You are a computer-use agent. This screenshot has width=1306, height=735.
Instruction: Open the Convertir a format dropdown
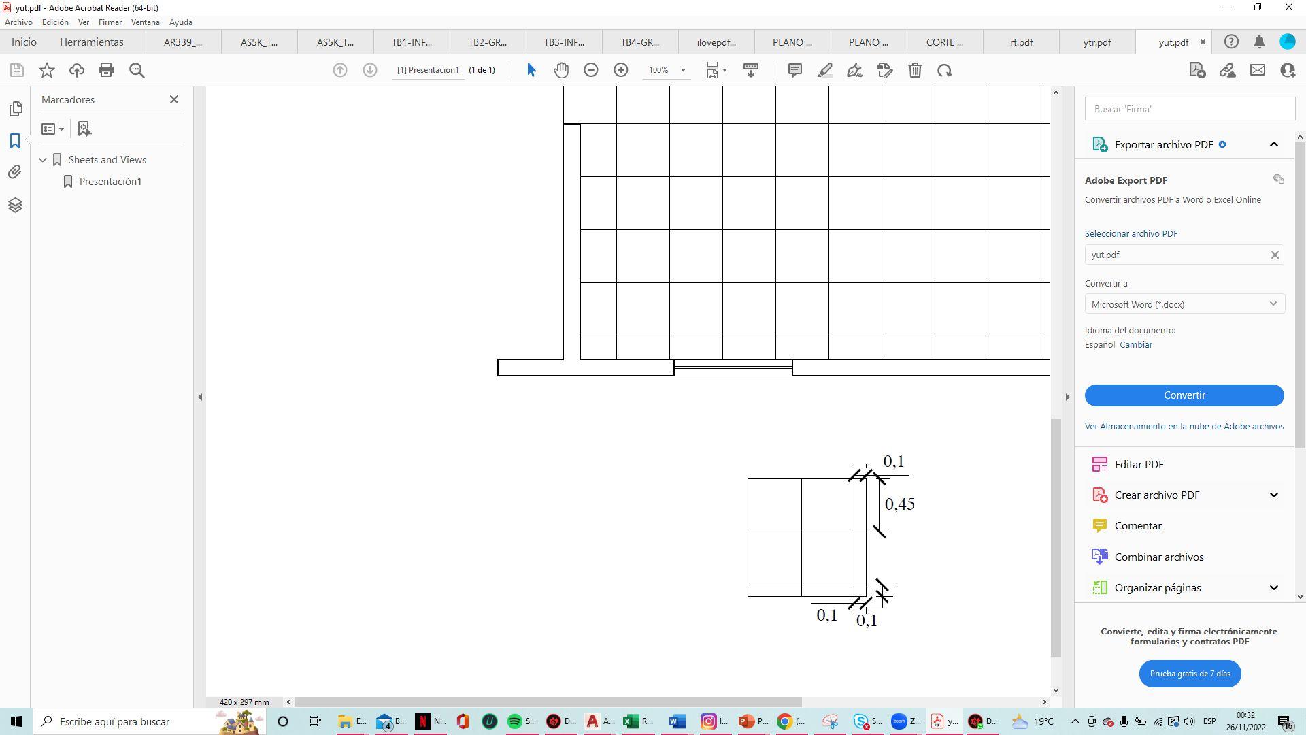tap(1184, 304)
